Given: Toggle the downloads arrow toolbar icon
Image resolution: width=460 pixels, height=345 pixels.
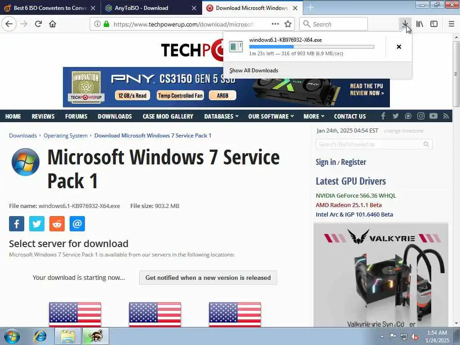Looking at the screenshot, I should (x=405, y=24).
